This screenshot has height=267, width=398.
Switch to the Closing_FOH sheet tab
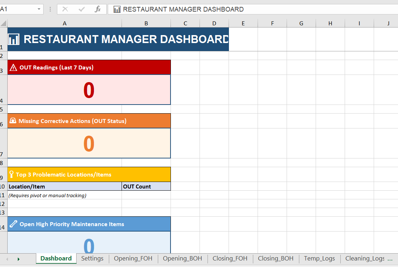pos(230,258)
